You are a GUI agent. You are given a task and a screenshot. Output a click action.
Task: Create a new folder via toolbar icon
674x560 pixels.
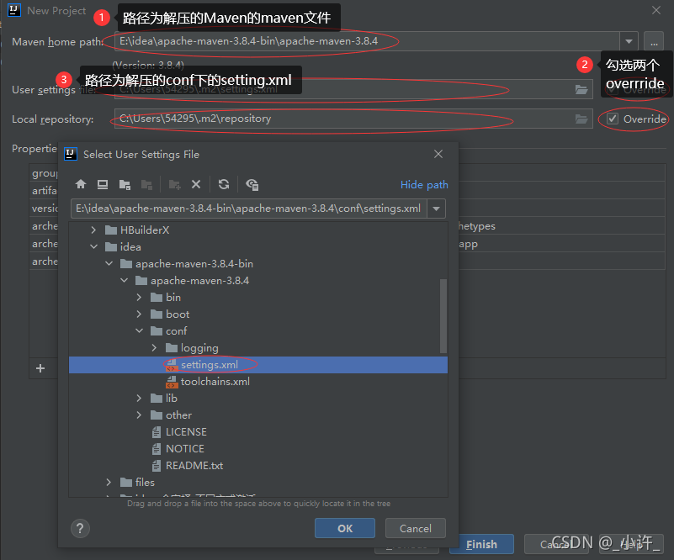[x=174, y=185]
